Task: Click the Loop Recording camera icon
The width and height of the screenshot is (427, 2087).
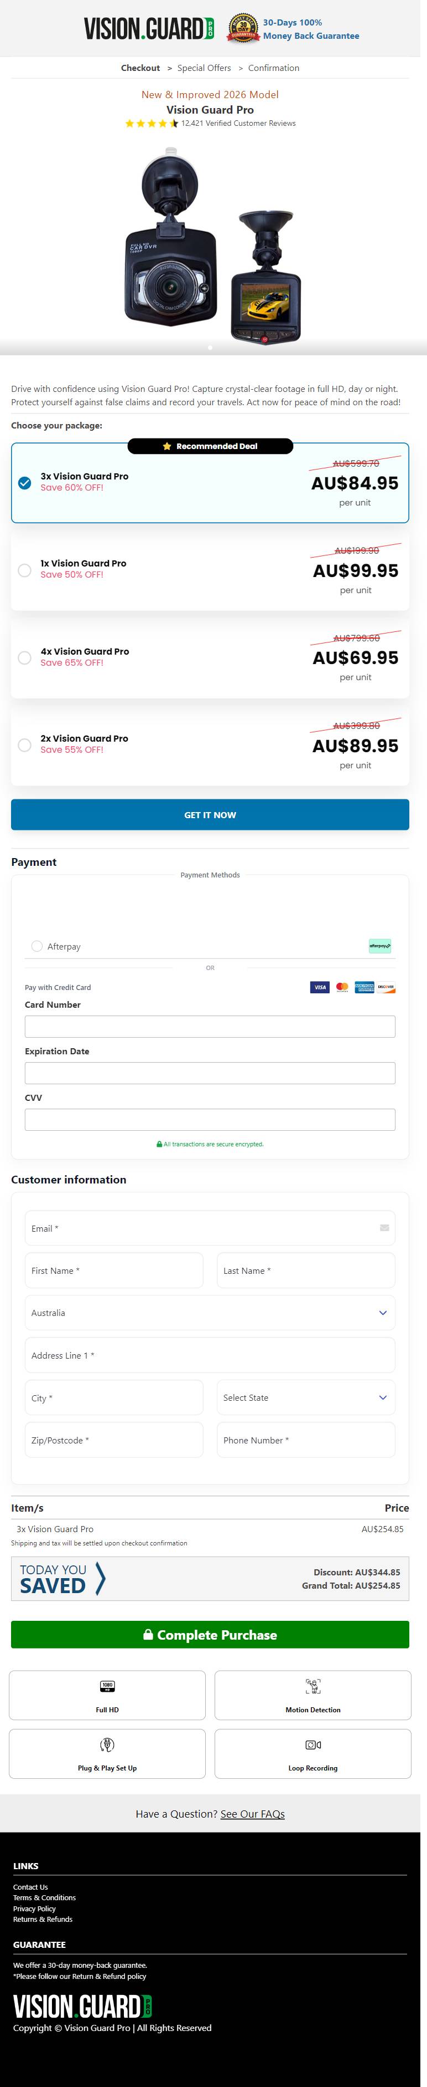Action: point(313,1744)
